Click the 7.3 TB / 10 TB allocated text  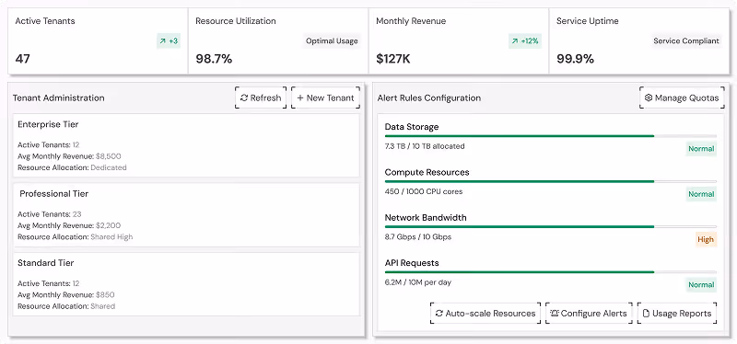(x=425, y=146)
